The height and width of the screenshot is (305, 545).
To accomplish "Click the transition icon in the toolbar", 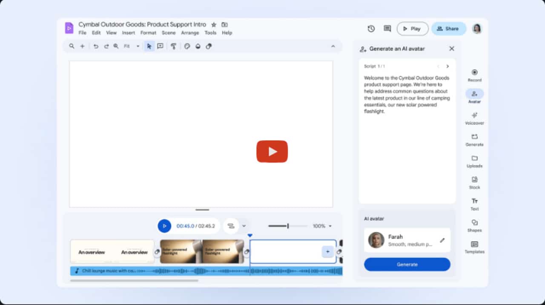I will pyautogui.click(x=209, y=46).
